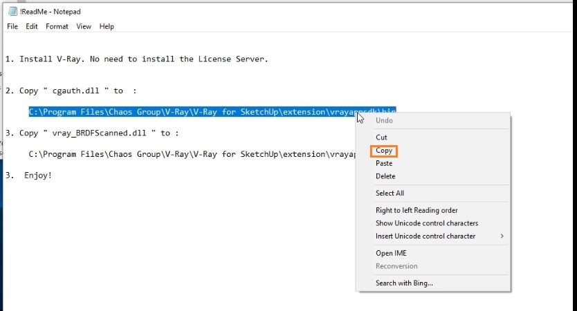
Task: Click the highlighted SketchUp extension path text
Action: pos(212,112)
